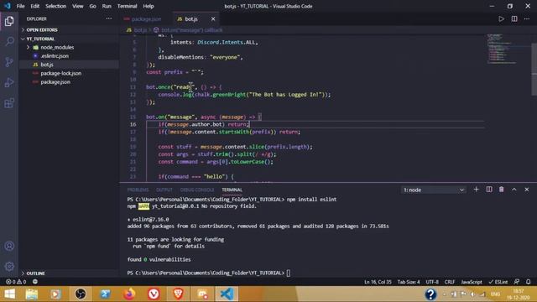This screenshot has height=302, width=537.
Task: Open the Search view in activity bar
Action: point(9,41)
